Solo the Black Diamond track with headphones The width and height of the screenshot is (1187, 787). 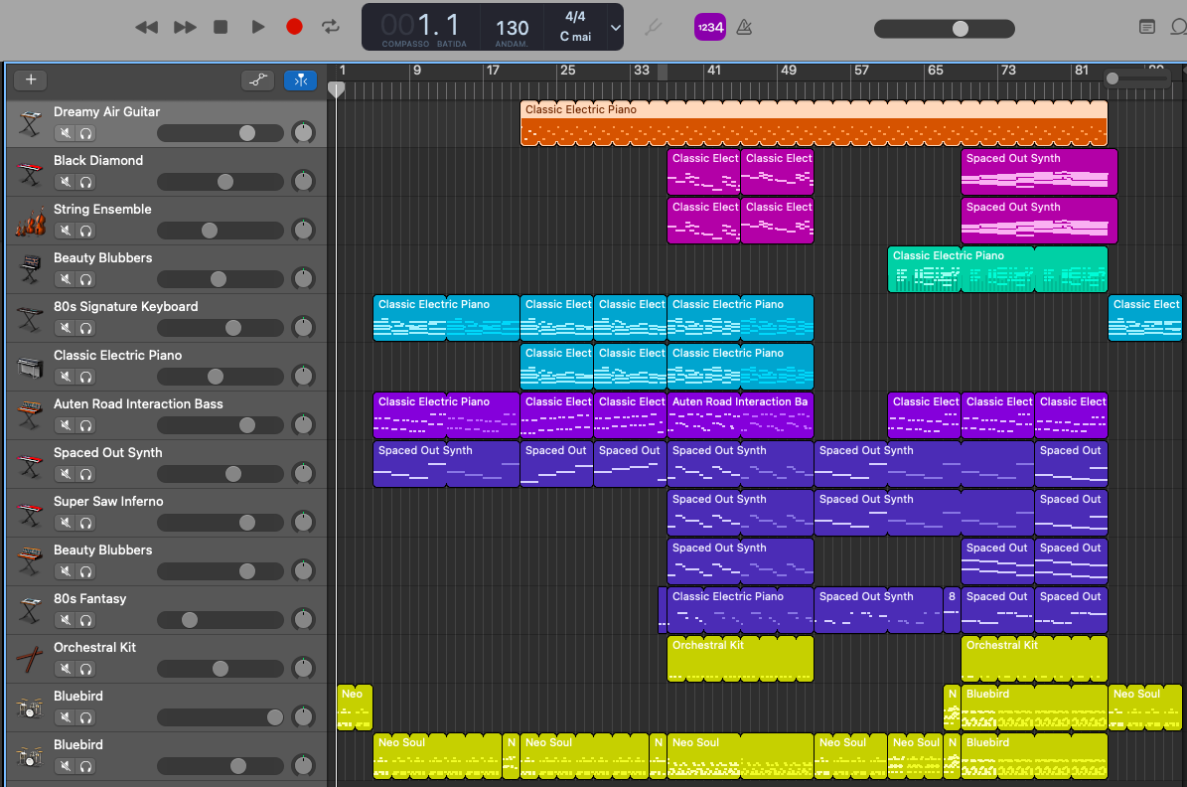click(x=85, y=182)
